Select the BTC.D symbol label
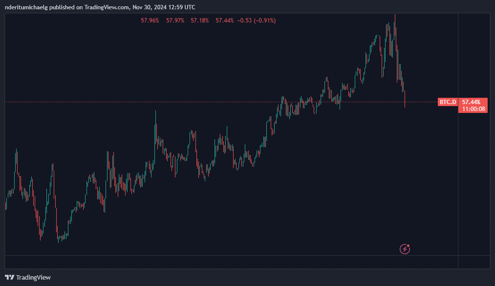495x286 pixels. (x=448, y=102)
